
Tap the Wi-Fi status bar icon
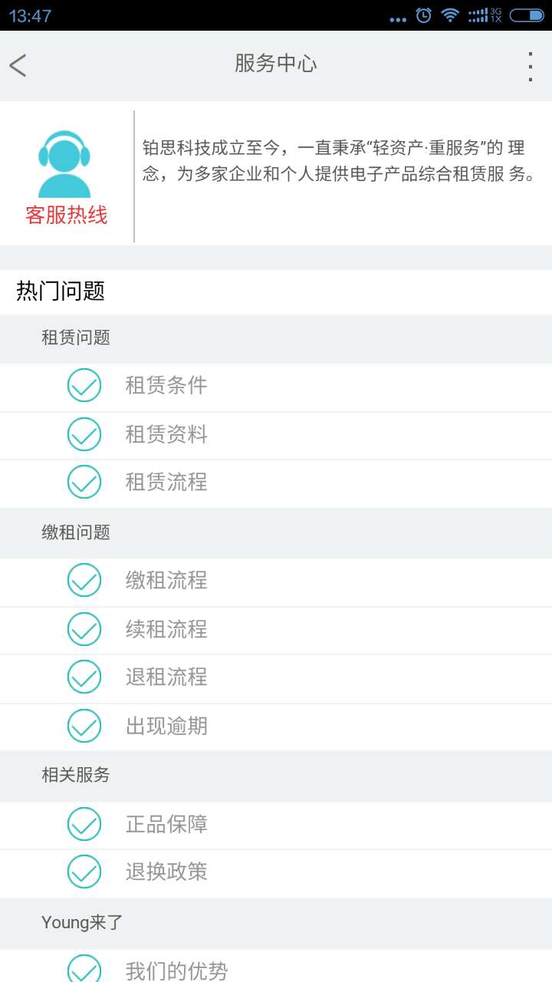click(x=450, y=15)
